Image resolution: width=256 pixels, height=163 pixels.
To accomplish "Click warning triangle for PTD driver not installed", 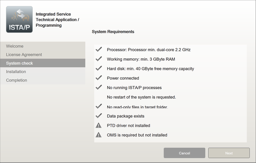I will [x=99, y=125].
